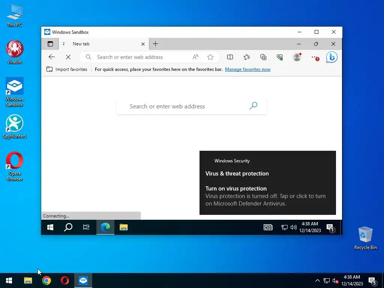This screenshot has height=288, width=384.
Task: Click the News and interests sandbox tray icon
Action: point(268,228)
